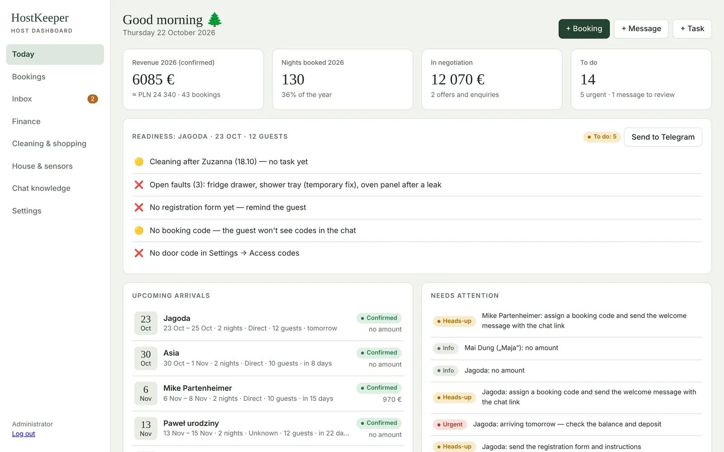
Task: Open the 'Jagoda: no amount' info item
Action: tap(567, 371)
